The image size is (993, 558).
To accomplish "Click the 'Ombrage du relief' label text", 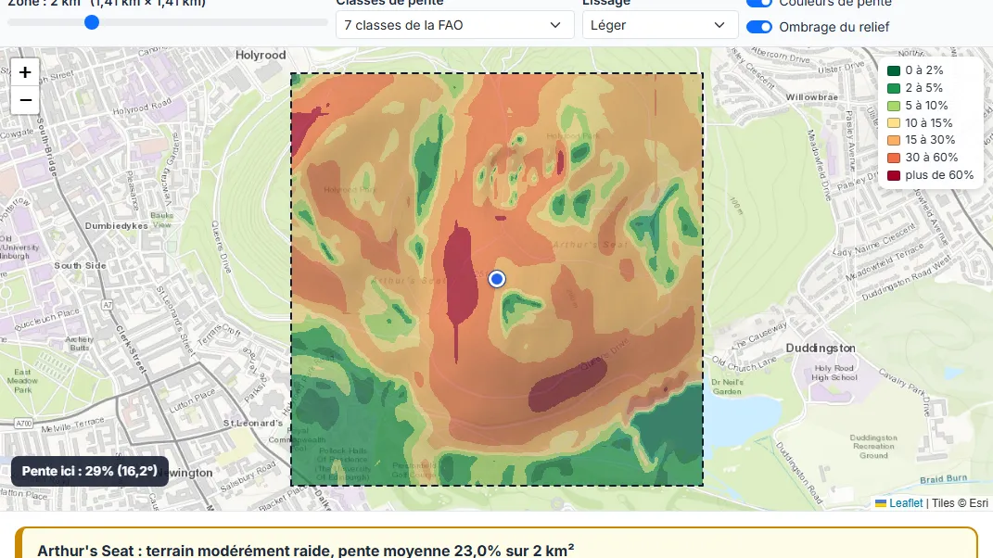I will [834, 27].
